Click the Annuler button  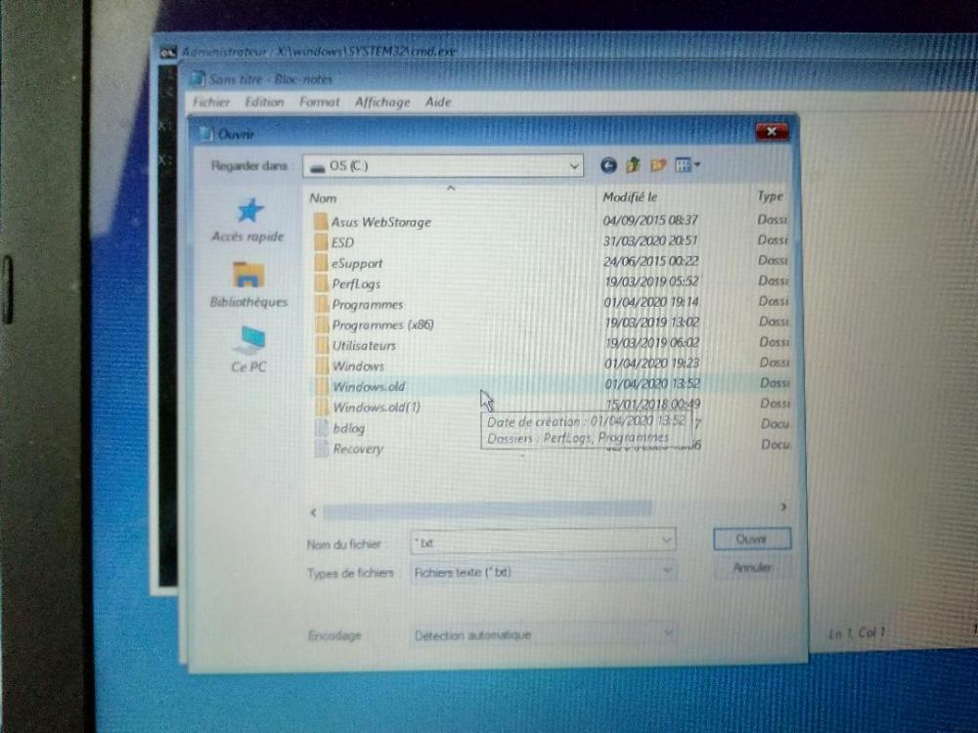pyautogui.click(x=751, y=568)
